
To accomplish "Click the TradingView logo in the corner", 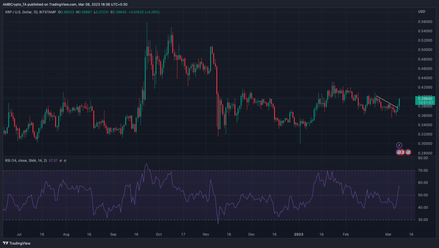I will pos(6,243).
